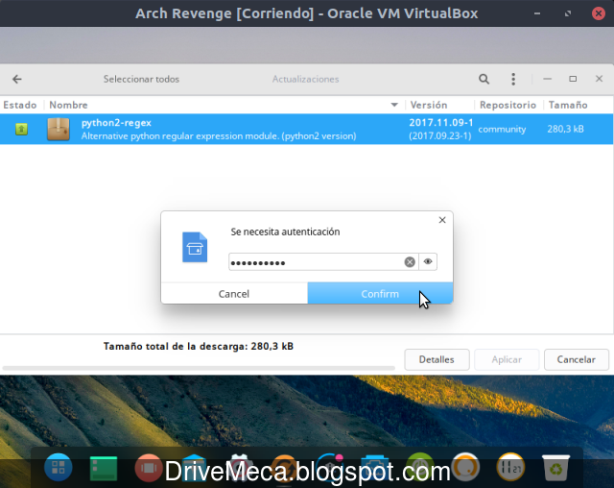Open the orange ring icon in the dock

coord(465,467)
